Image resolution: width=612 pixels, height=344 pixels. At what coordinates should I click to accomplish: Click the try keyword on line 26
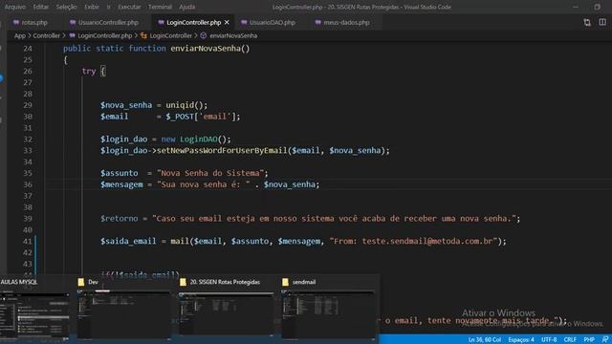coord(89,71)
